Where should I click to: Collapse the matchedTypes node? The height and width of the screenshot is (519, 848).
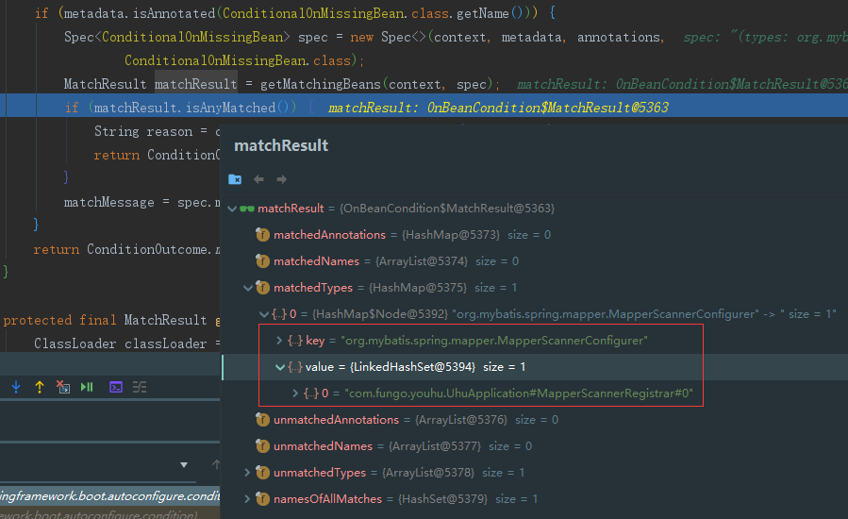pos(248,288)
